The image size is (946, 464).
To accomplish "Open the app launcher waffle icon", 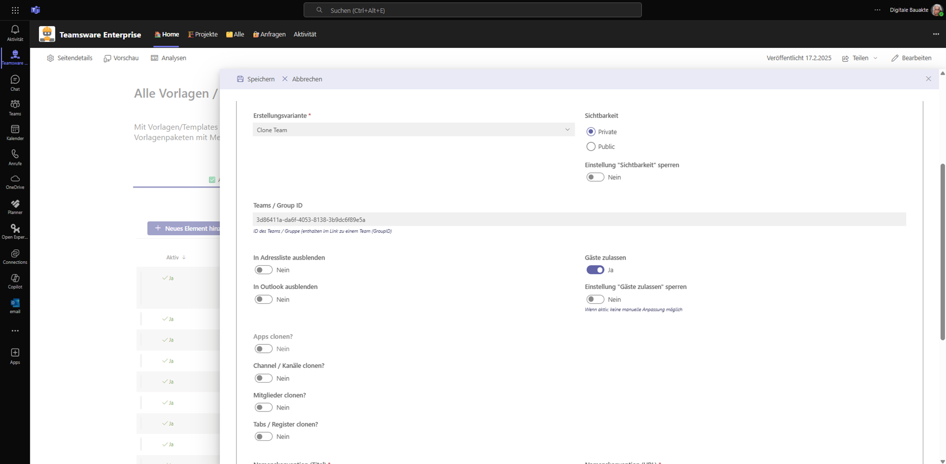I will click(x=15, y=10).
